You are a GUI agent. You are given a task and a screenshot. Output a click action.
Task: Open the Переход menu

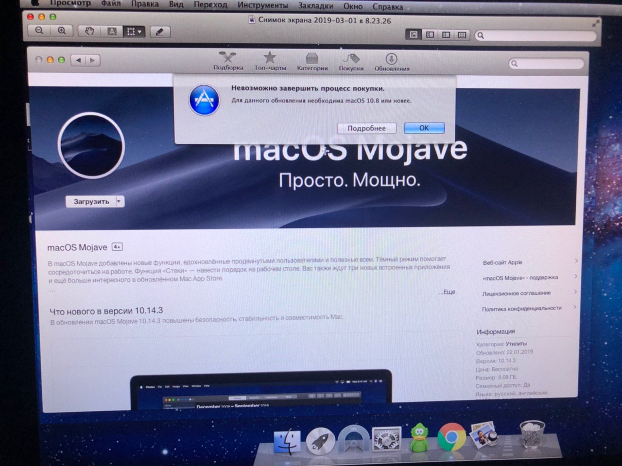coord(210,5)
